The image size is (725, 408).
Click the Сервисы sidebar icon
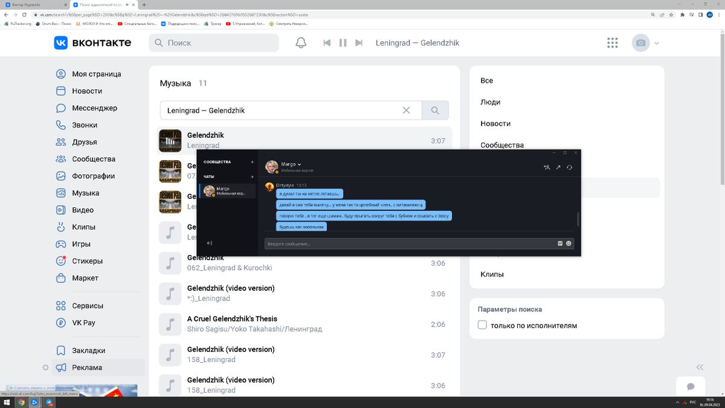point(60,306)
